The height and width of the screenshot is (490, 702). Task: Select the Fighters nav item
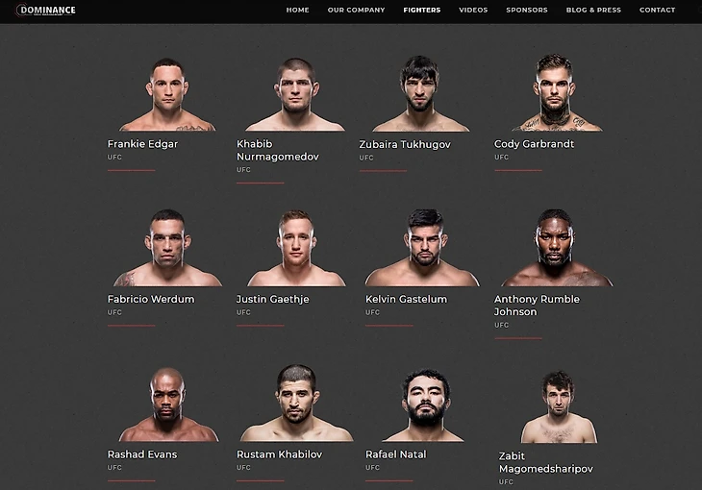coord(422,10)
